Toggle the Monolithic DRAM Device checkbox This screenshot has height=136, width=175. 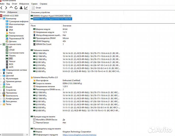[34, 120]
